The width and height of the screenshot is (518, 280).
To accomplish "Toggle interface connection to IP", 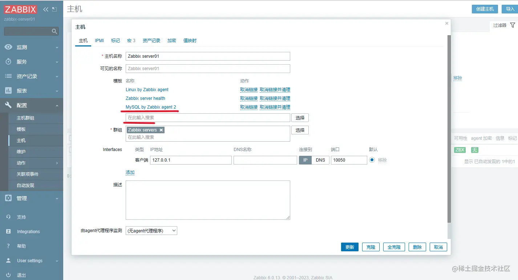I will point(305,160).
